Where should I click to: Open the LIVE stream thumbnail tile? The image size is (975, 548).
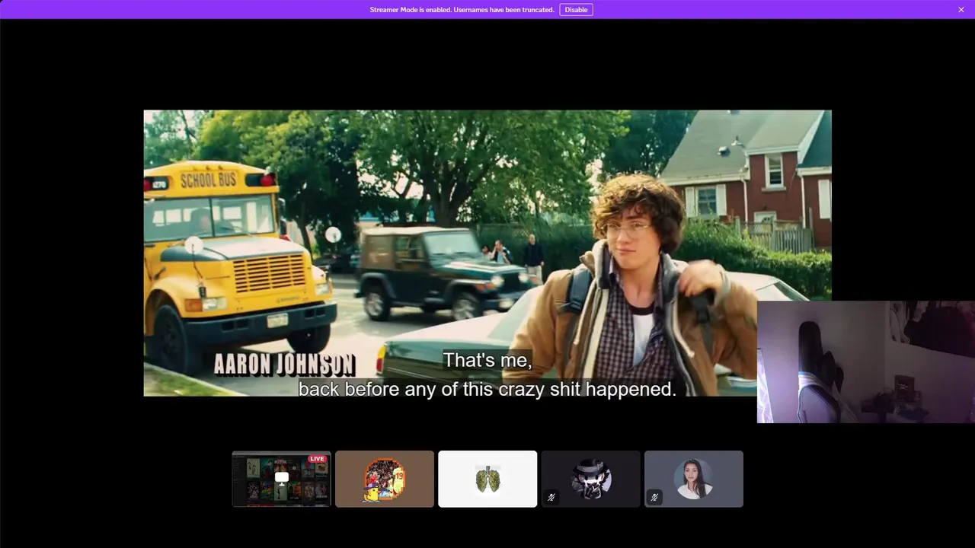pyautogui.click(x=281, y=479)
